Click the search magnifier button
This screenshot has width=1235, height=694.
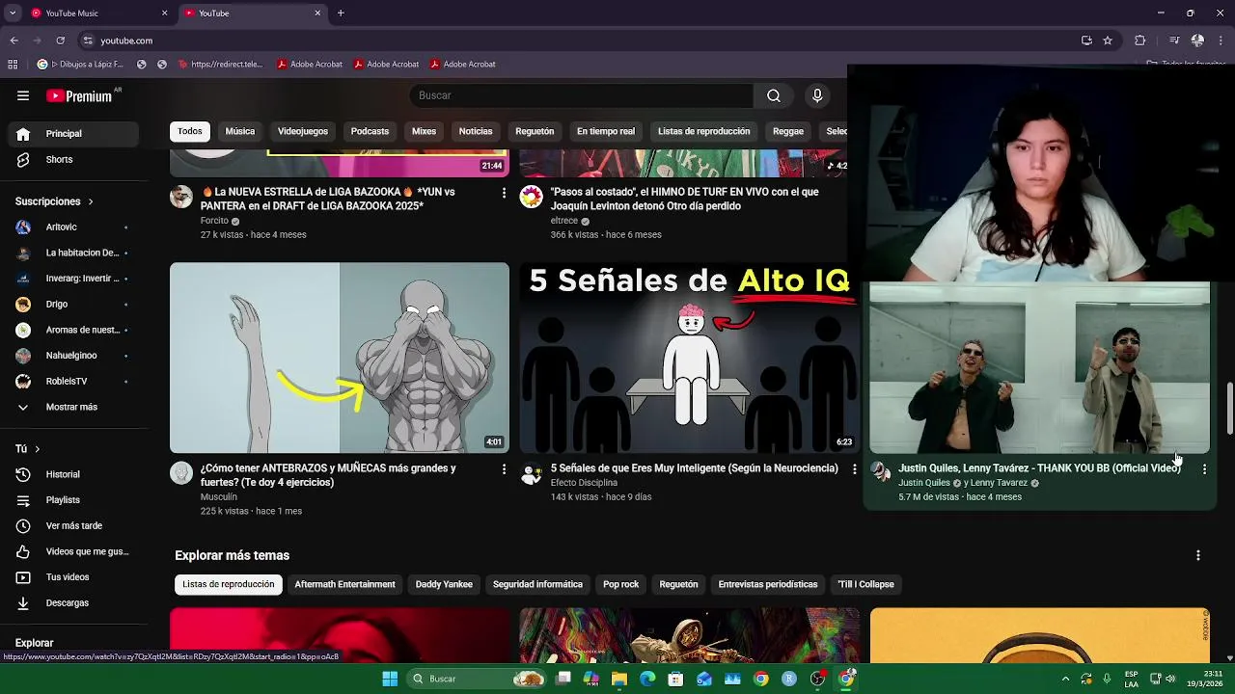point(774,95)
